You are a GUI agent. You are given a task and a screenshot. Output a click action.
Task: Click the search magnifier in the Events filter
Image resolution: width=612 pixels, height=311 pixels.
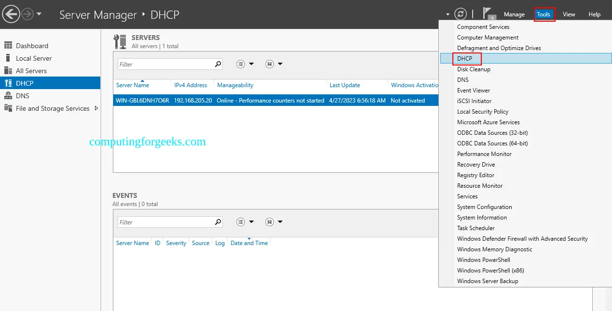[218, 221]
